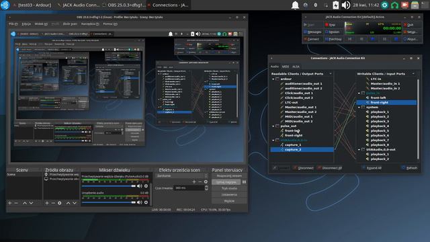Screen dimensions: 430x242
Task: Adjust PulseAudio input volume slider in mixer
Action: [109, 186]
